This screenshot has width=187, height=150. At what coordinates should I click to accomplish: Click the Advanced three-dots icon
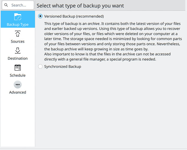click(18, 85)
